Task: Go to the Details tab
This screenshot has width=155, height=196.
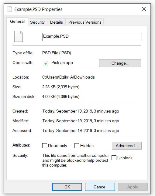Action: coord(56,22)
